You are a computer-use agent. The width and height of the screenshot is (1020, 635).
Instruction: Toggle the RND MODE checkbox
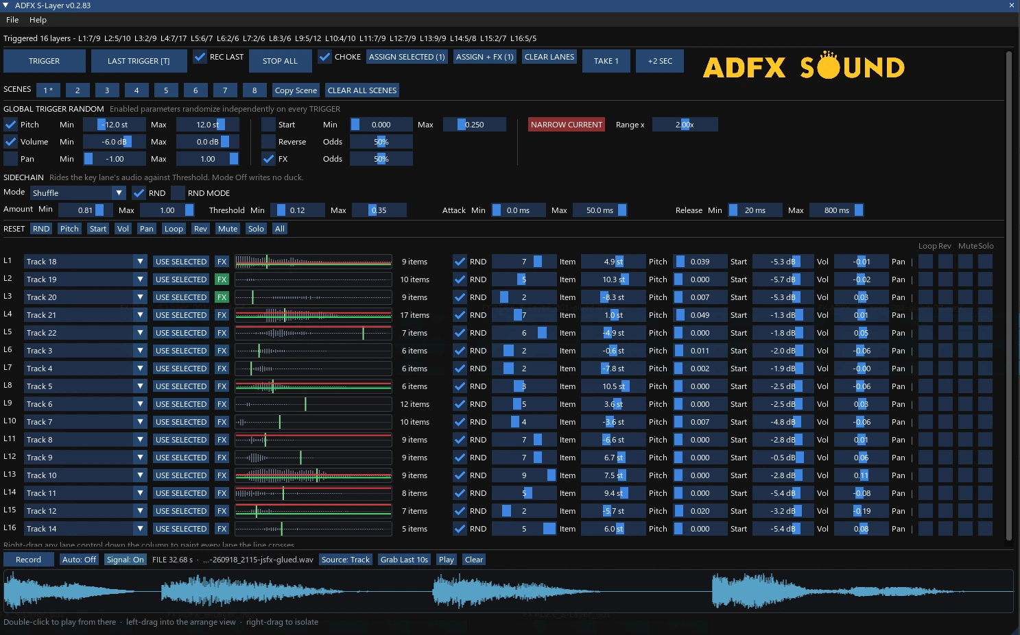pyautogui.click(x=178, y=193)
